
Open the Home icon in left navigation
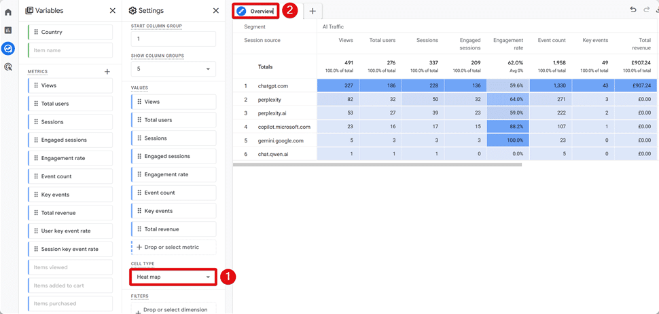8,12
